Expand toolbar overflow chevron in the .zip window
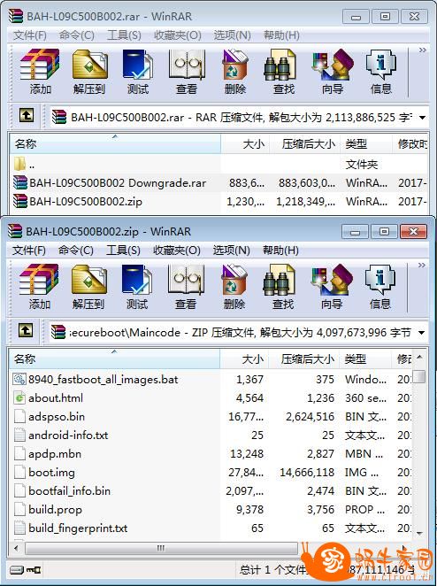Viewport: 437px width, 586px height. 422,265
